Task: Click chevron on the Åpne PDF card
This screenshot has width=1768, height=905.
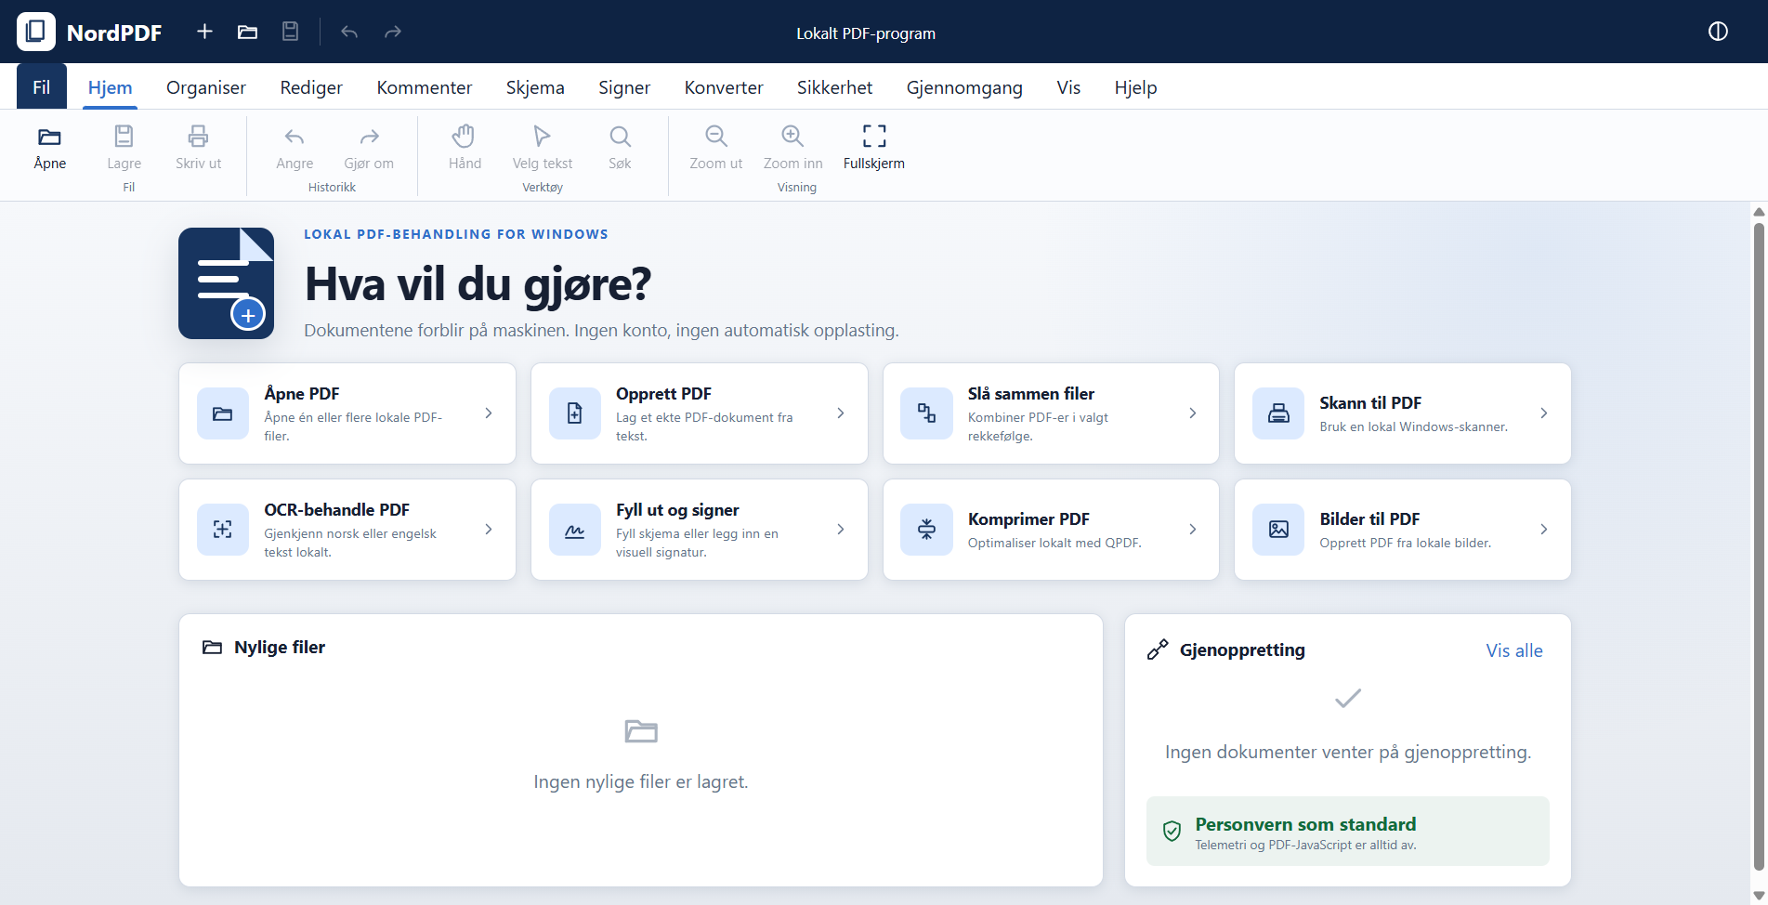Action: pyautogui.click(x=489, y=413)
